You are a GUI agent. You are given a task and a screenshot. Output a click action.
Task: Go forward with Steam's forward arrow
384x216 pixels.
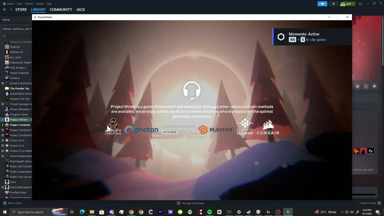pyautogui.click(x=11, y=10)
